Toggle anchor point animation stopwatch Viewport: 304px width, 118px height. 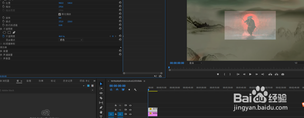tap(3, 21)
